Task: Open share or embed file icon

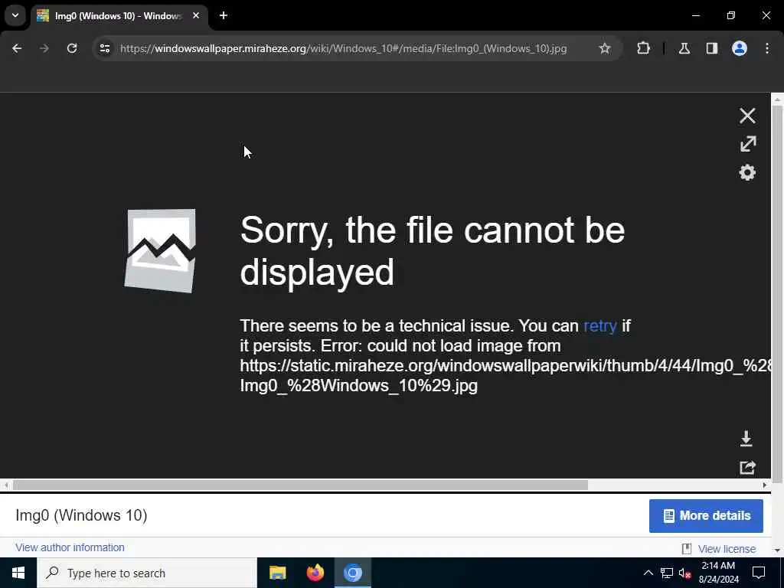Action: [x=747, y=468]
